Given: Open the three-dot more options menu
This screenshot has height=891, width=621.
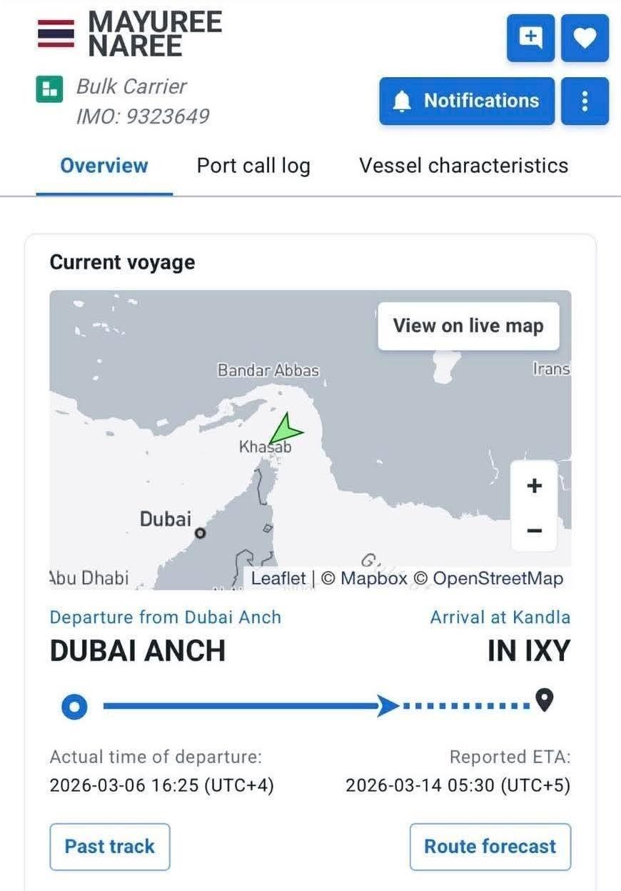Looking at the screenshot, I should 585,101.
